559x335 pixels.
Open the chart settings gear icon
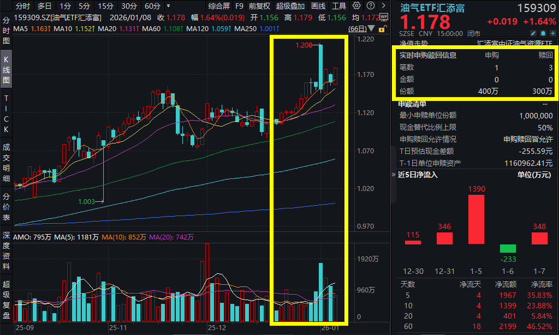pos(356,5)
